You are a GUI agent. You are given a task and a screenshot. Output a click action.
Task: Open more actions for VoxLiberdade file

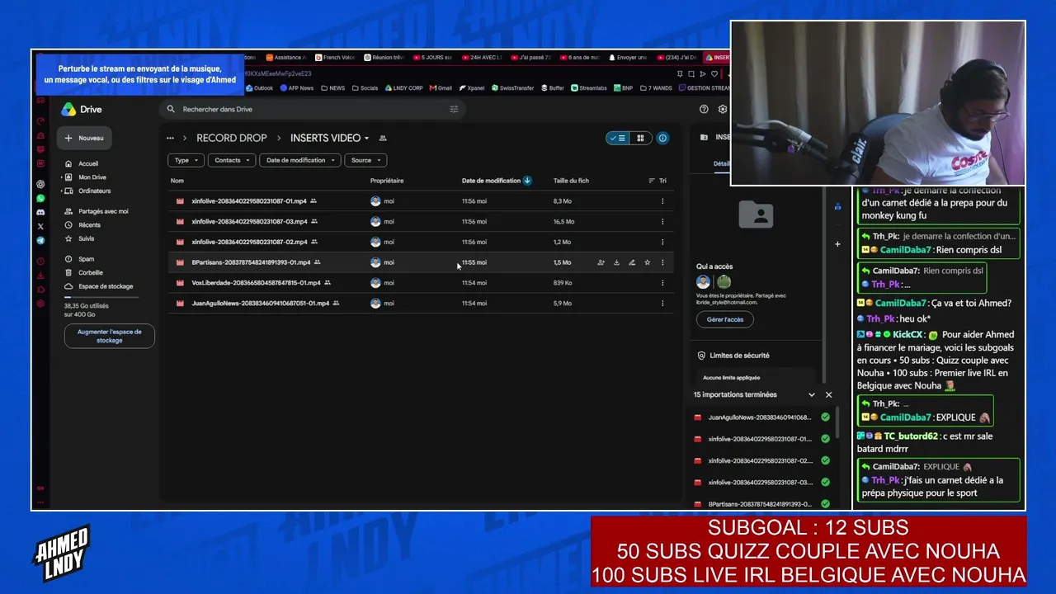pyautogui.click(x=662, y=283)
